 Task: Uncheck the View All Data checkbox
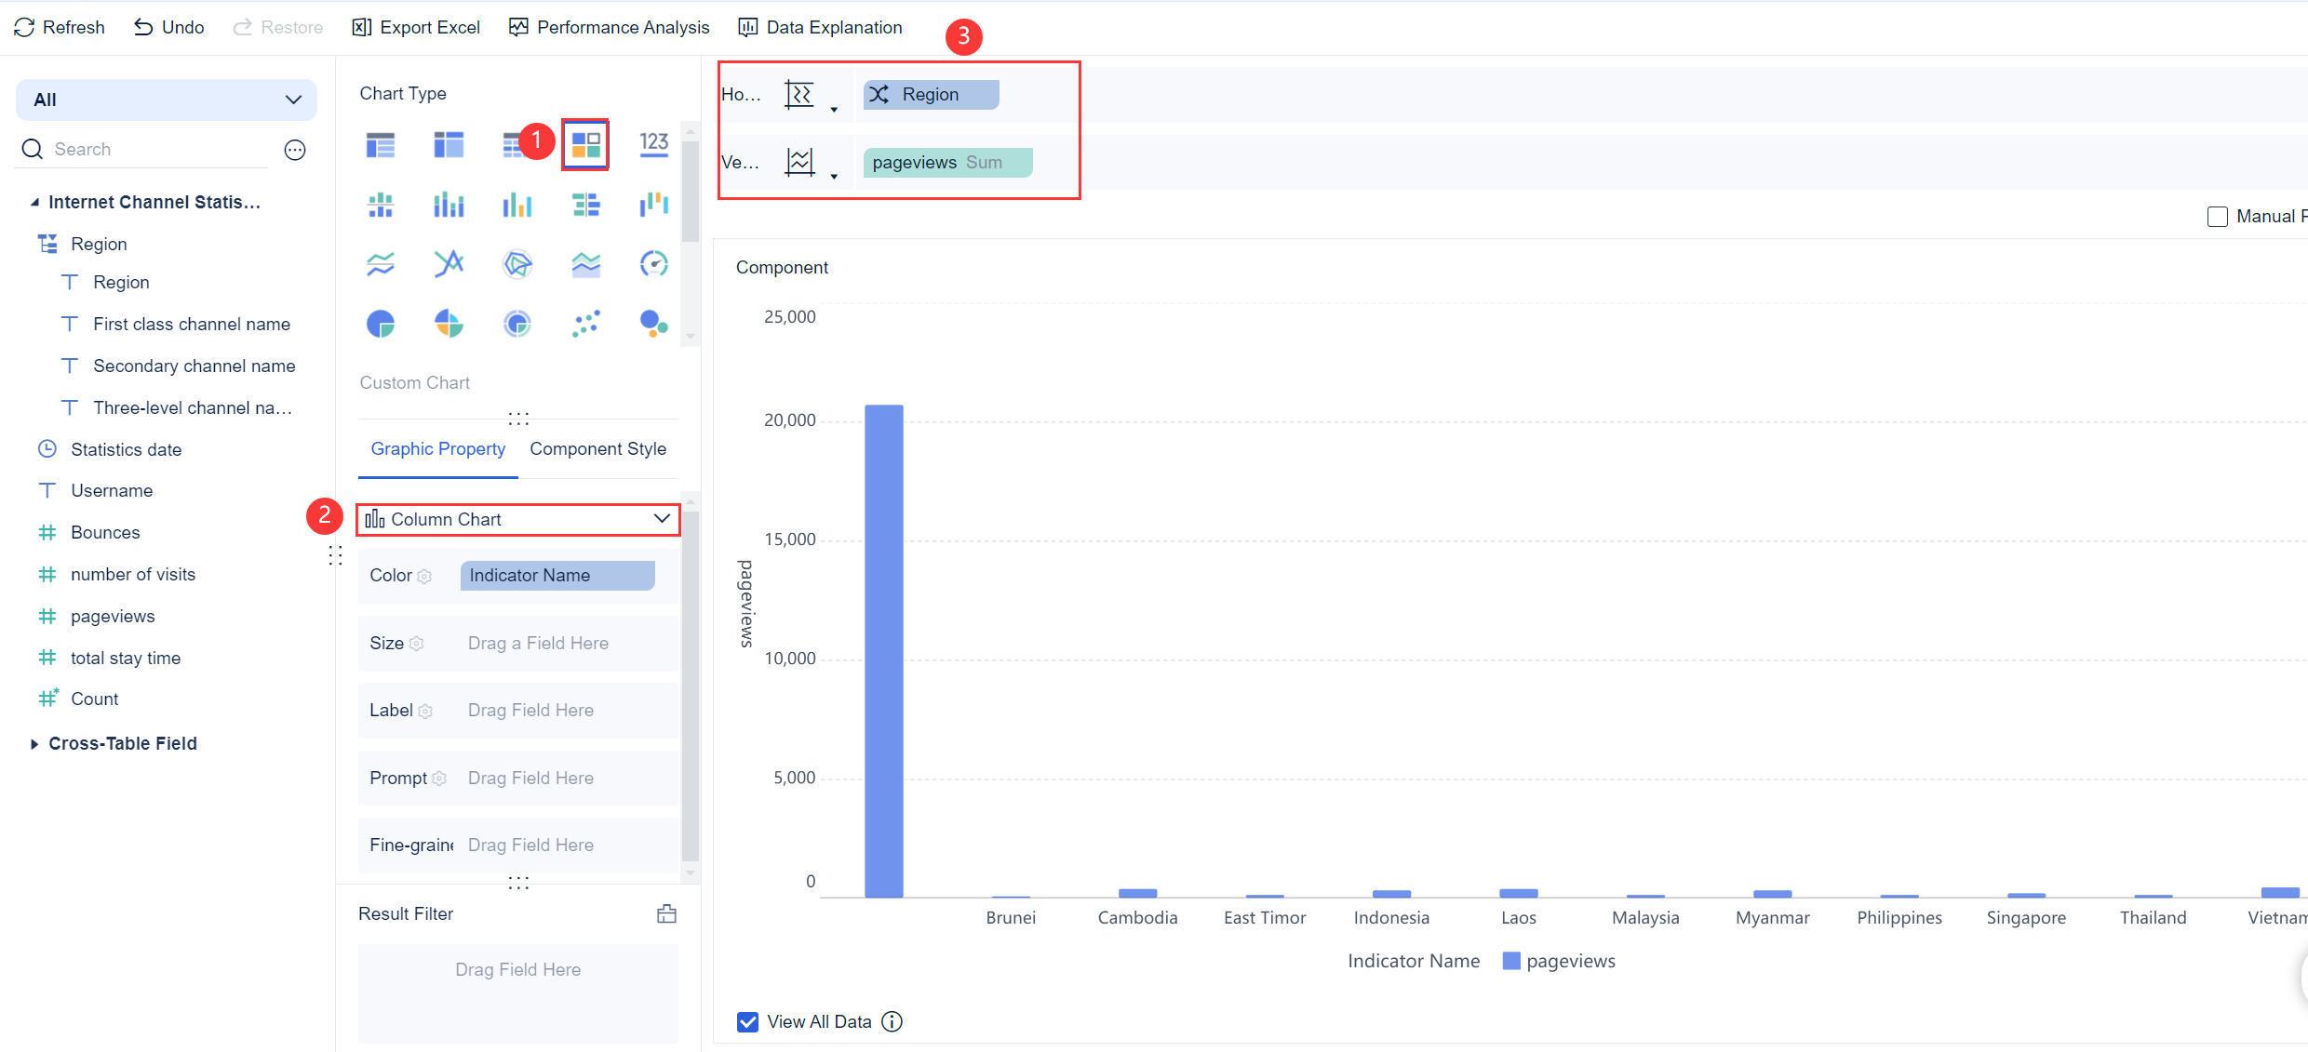click(747, 1021)
